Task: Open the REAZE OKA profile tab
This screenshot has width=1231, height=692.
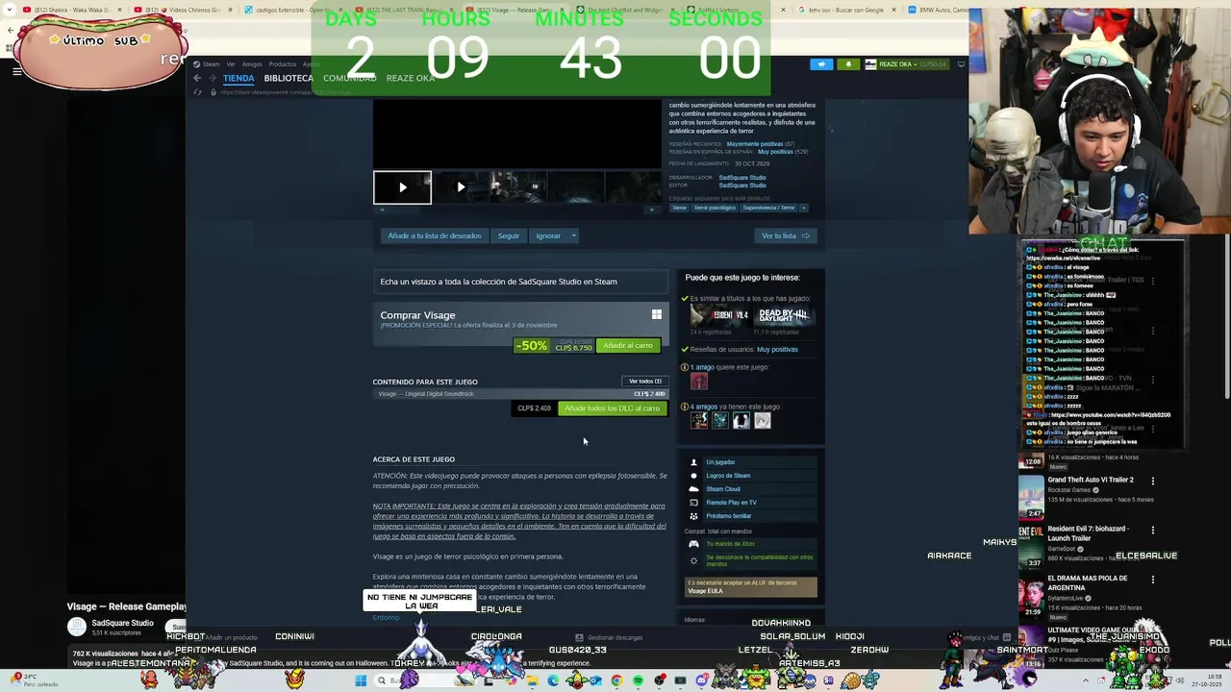Action: (411, 78)
